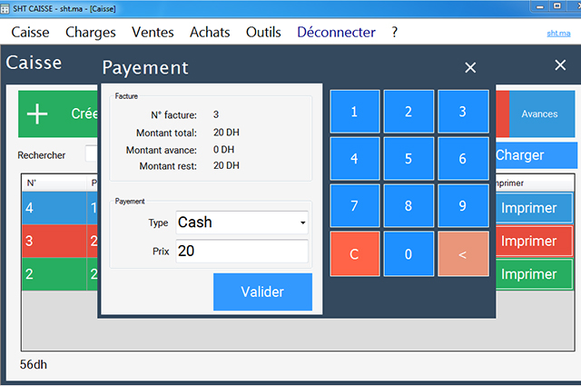This screenshot has height=386, width=581.
Task: Click the Déconnecter menu item
Action: pos(336,33)
